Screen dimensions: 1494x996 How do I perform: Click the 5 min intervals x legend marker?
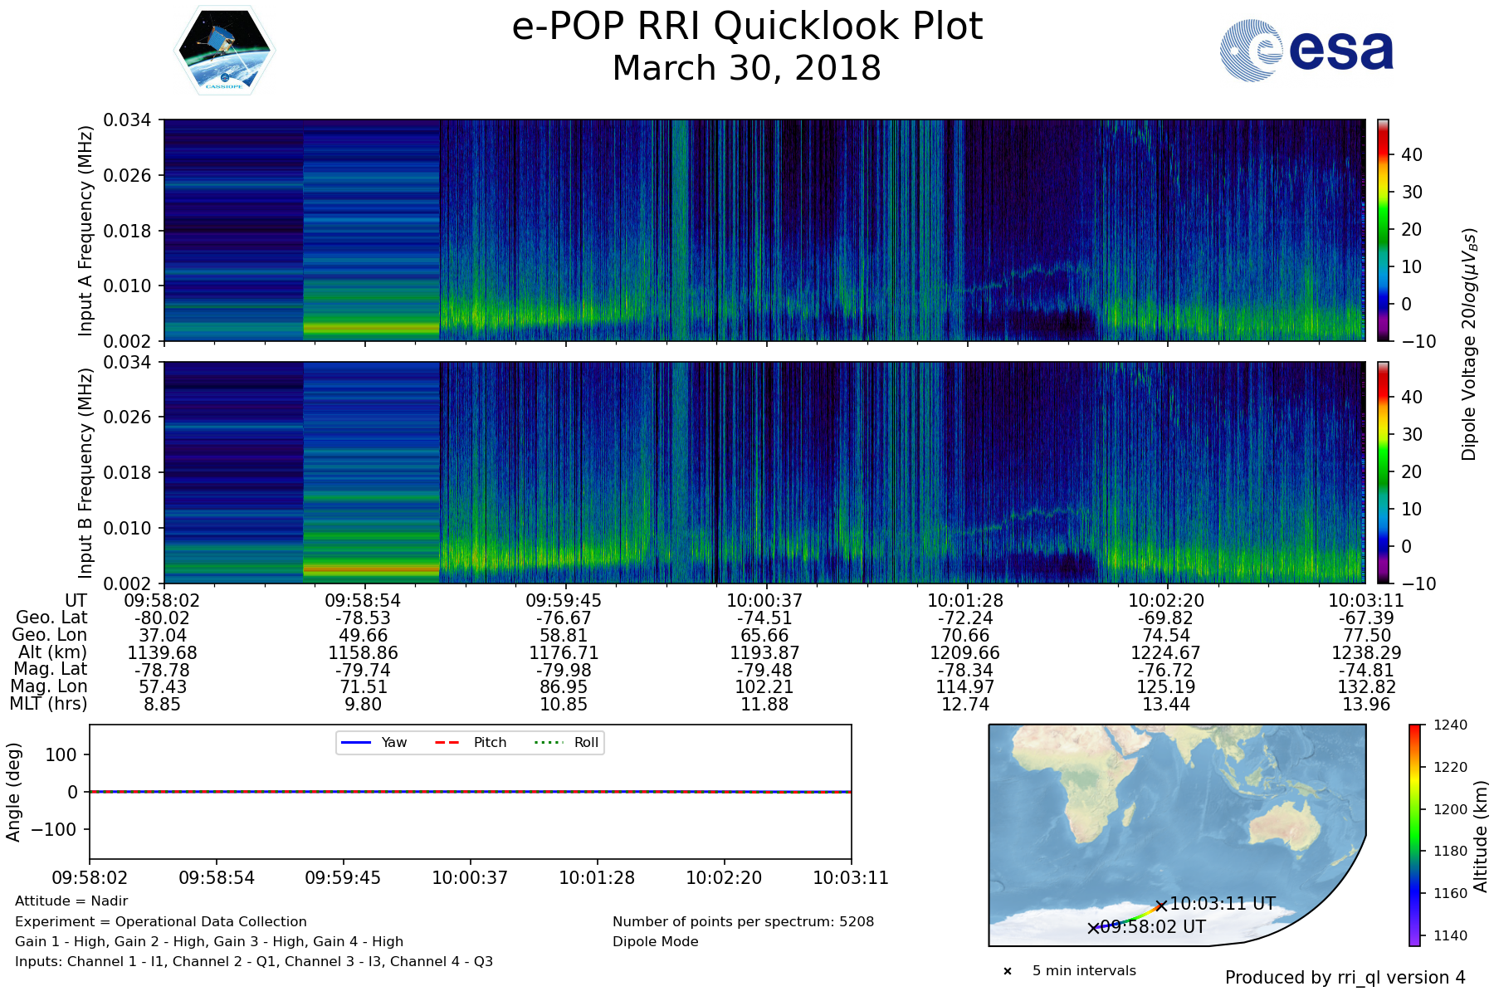click(1008, 971)
